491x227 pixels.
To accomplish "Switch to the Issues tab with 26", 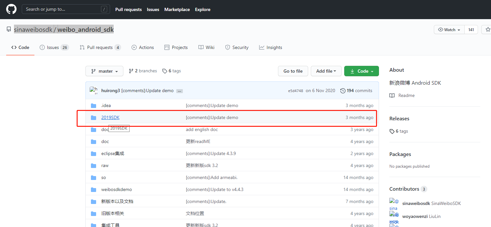I will (x=54, y=47).
